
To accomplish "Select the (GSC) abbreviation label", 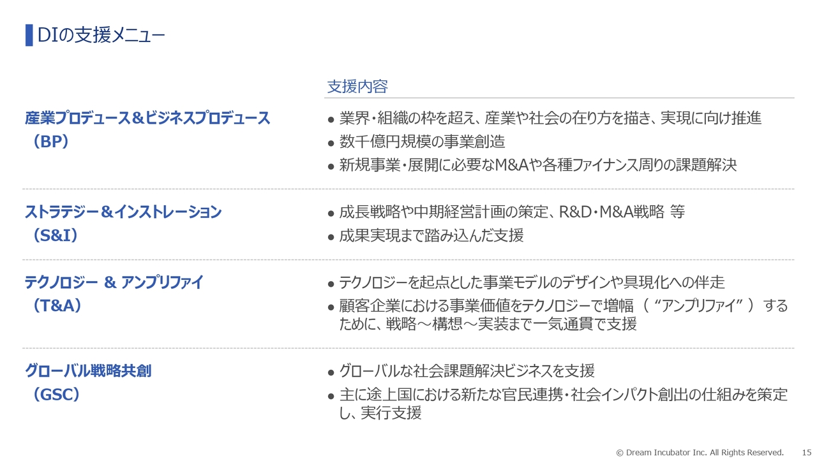I will (x=56, y=395).
